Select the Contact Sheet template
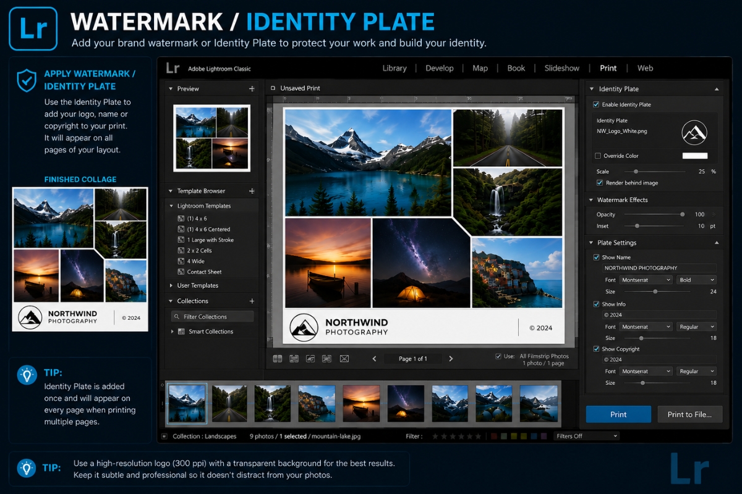Image resolution: width=742 pixels, height=494 pixels. pyautogui.click(x=205, y=272)
